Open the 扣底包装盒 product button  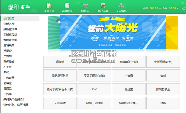coord(163,89)
